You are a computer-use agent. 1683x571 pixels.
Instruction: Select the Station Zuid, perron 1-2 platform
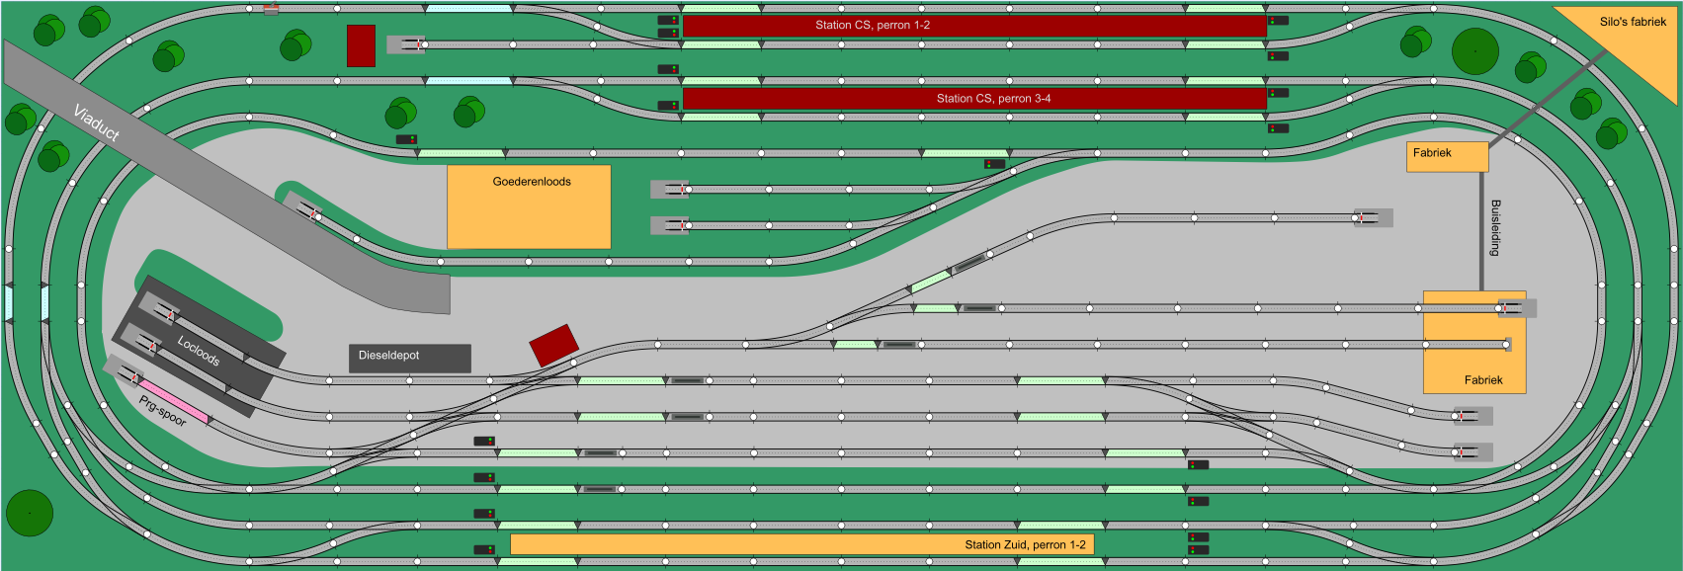click(x=801, y=544)
